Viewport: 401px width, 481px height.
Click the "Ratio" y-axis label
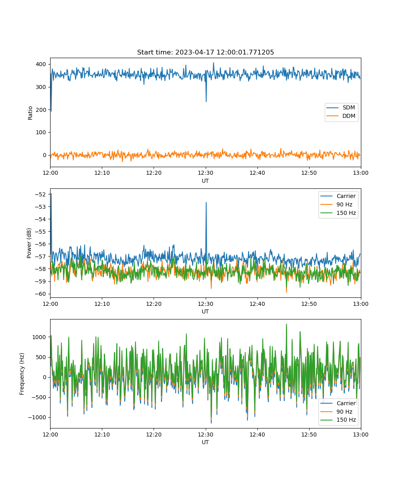(x=30, y=113)
